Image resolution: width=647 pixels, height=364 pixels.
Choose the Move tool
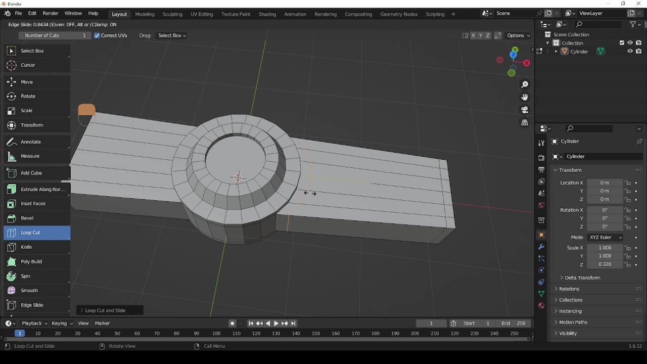click(x=37, y=82)
